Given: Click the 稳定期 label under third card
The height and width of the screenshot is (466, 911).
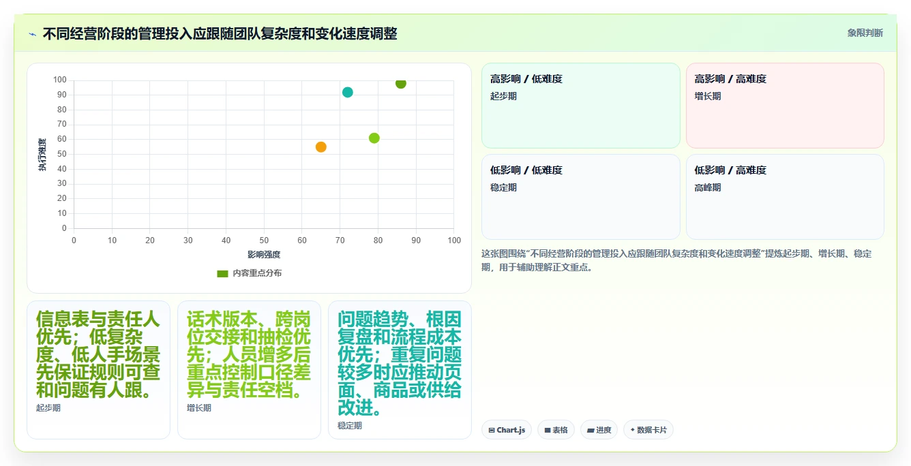Looking at the screenshot, I should tap(350, 426).
